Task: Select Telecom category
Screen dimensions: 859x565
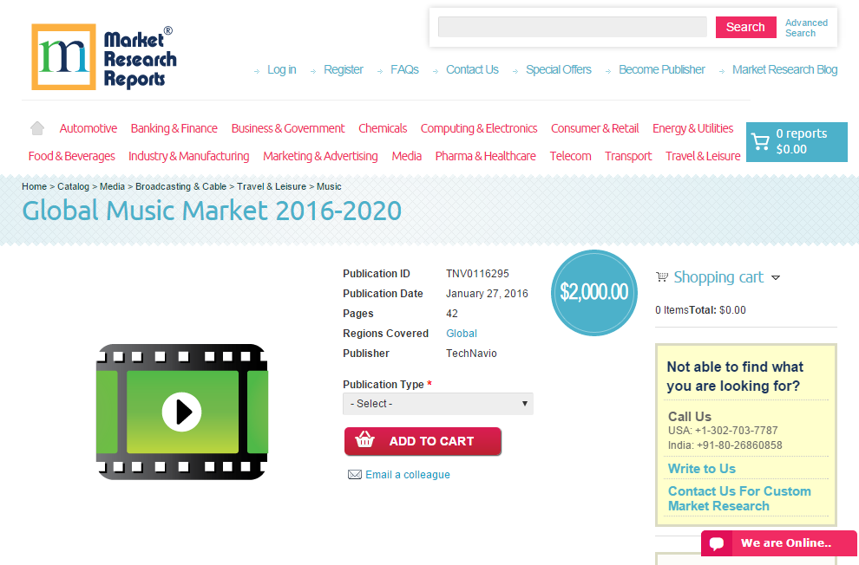Action: [x=570, y=157]
